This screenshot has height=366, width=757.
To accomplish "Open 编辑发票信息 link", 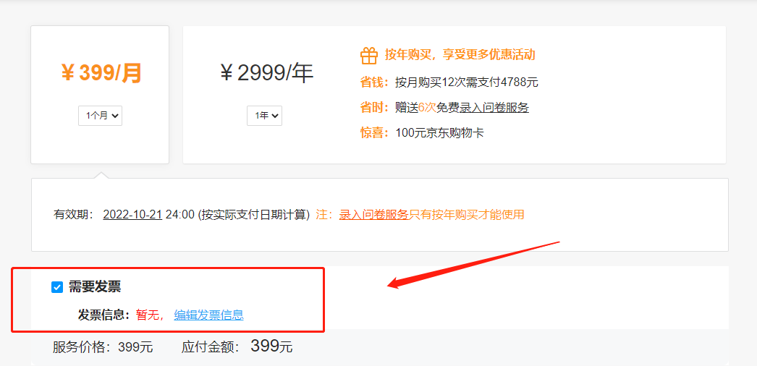I will click(x=208, y=315).
